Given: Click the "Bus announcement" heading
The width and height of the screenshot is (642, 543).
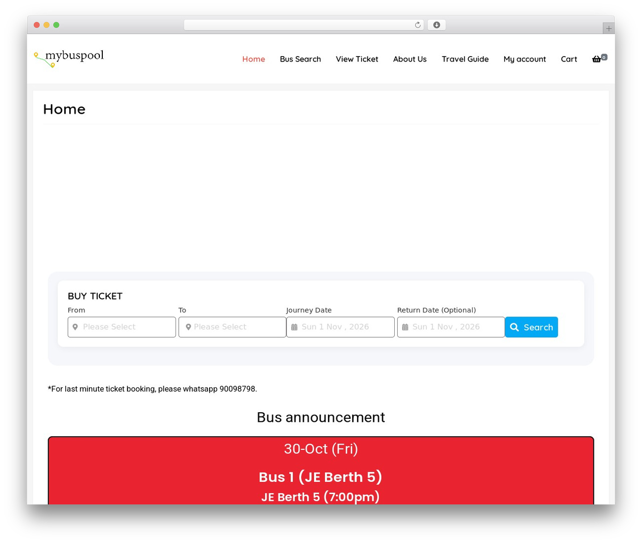Looking at the screenshot, I should click(x=321, y=417).
